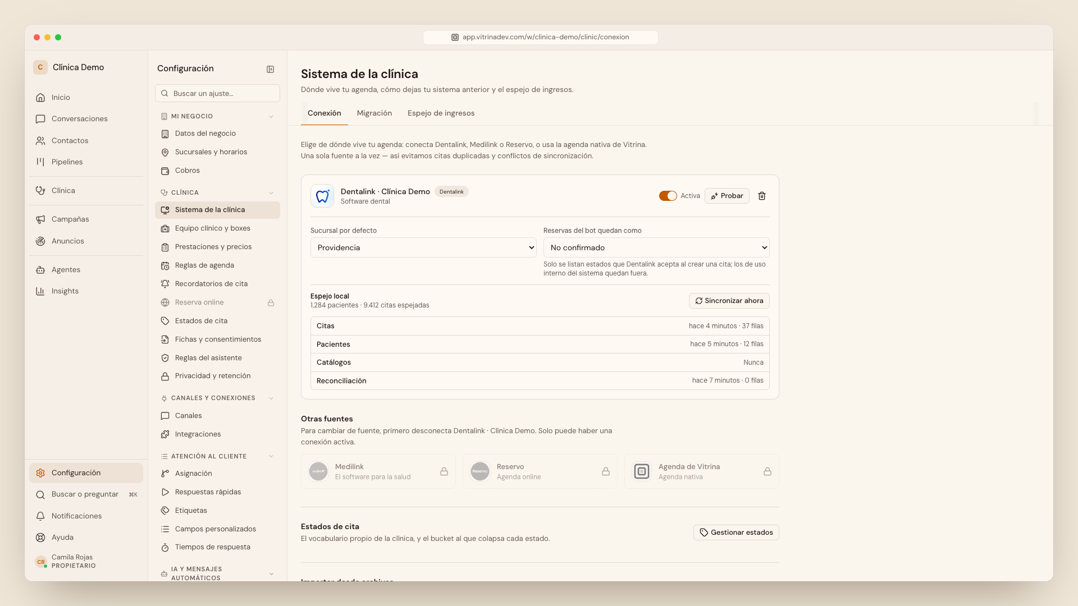The height and width of the screenshot is (606, 1078).
Task: Open Notificaciones bell item
Action: 86,516
